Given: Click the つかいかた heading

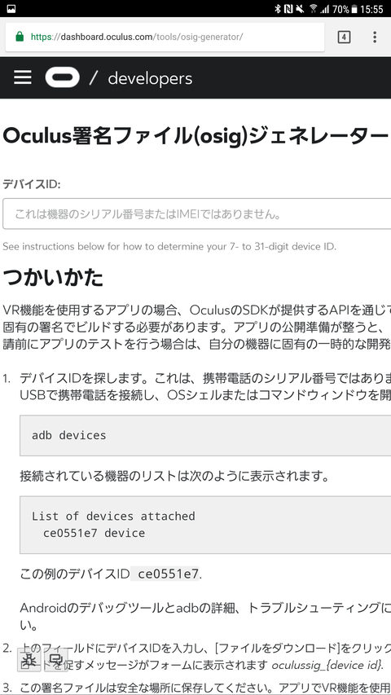Looking at the screenshot, I should 53,278.
